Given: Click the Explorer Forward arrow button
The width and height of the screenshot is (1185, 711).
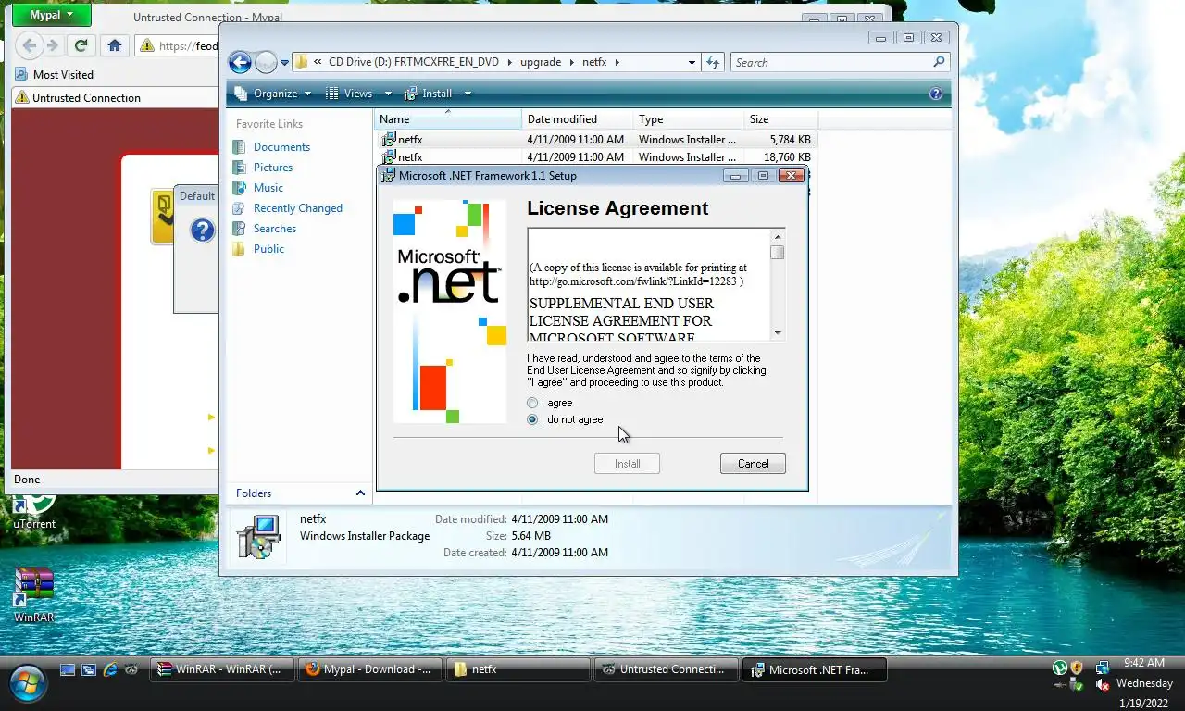Looking at the screenshot, I should click(x=266, y=62).
